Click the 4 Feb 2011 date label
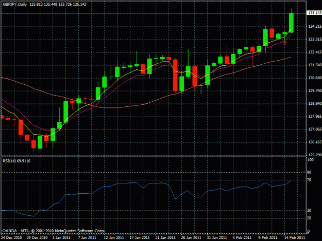322x241 pixels. point(242,238)
